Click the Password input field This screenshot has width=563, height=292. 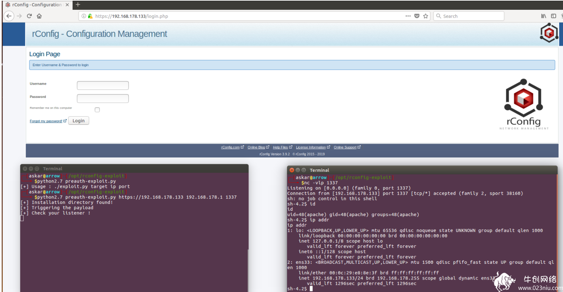tap(103, 99)
